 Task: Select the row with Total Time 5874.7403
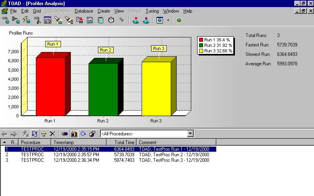111,160
